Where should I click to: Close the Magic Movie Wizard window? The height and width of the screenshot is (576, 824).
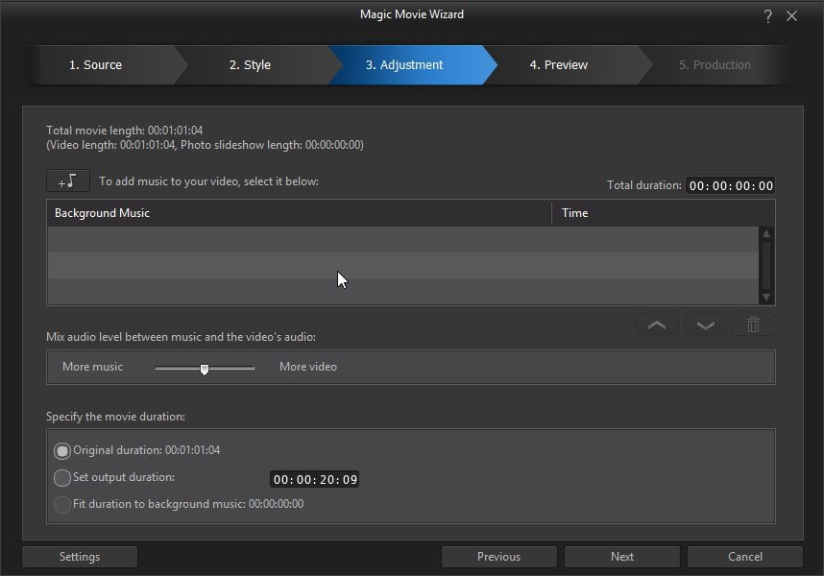click(792, 16)
